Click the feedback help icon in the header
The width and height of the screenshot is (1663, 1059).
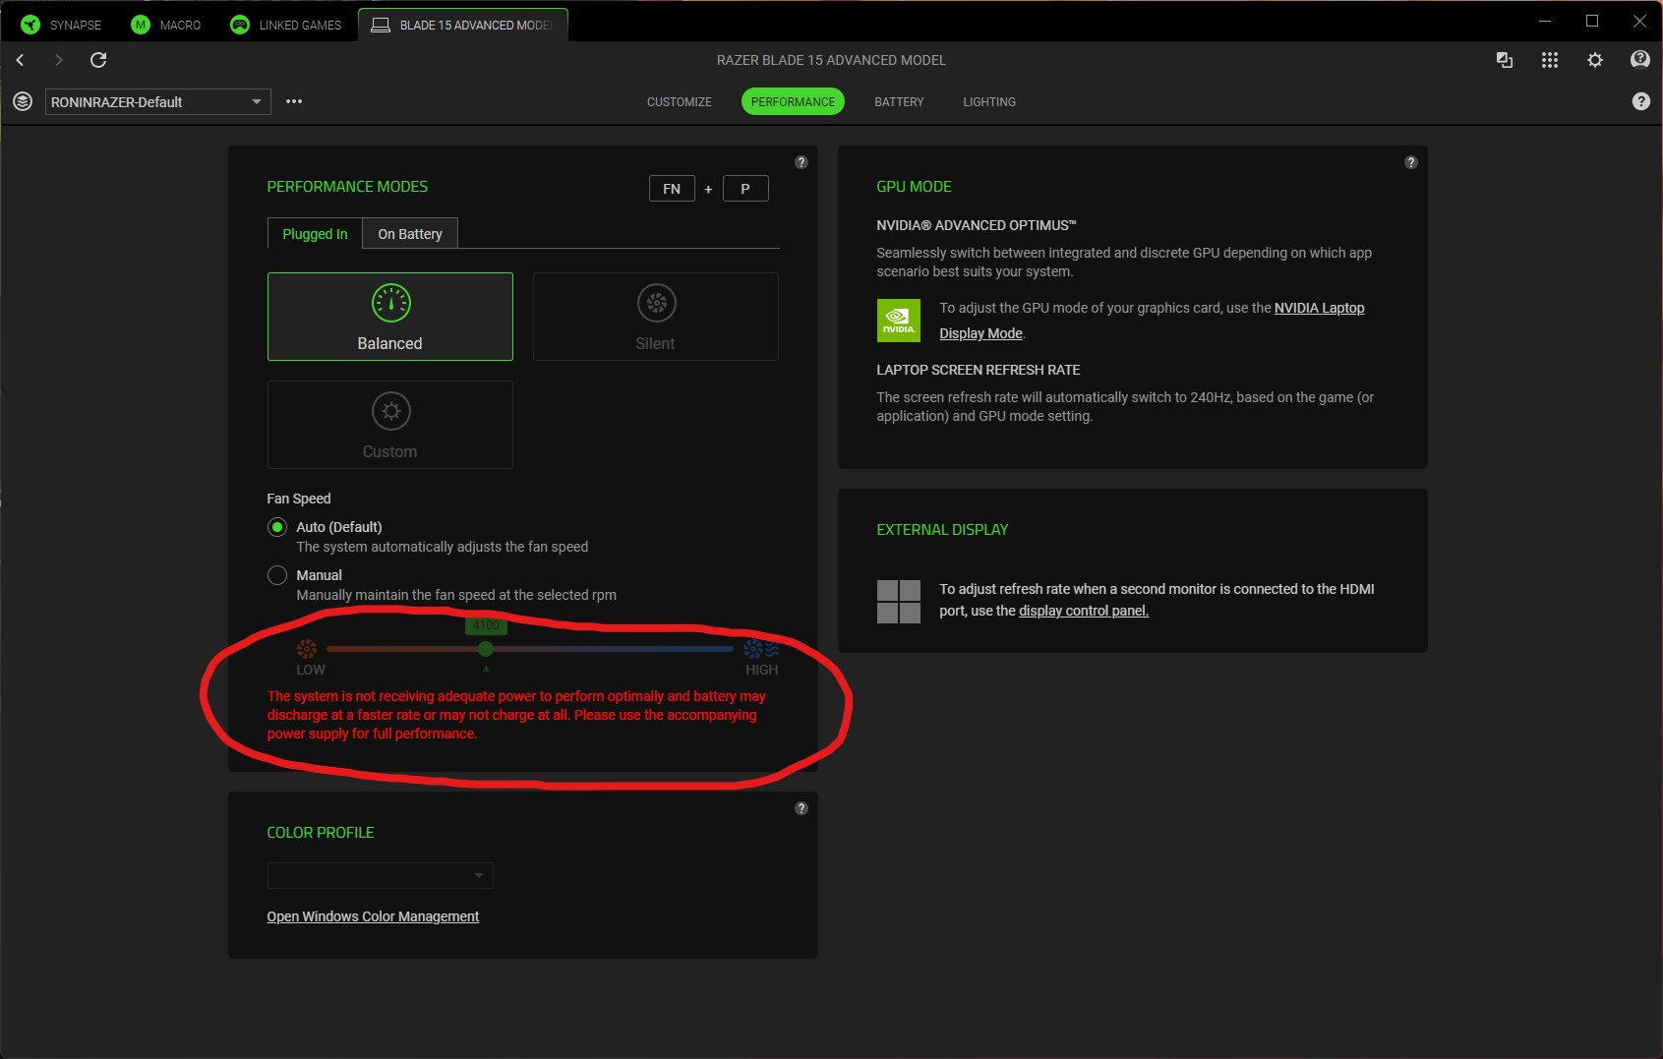coord(1640,60)
